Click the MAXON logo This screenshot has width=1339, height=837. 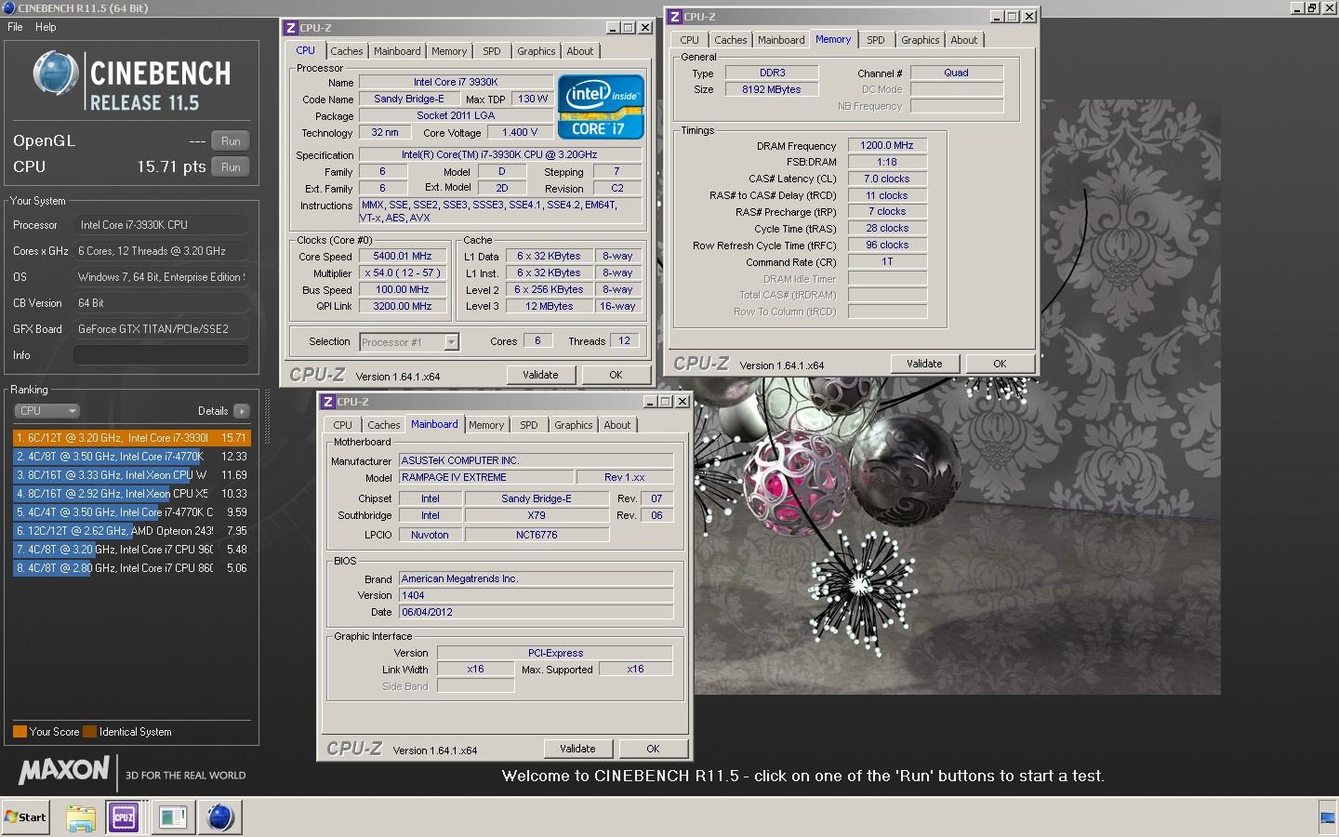63,770
